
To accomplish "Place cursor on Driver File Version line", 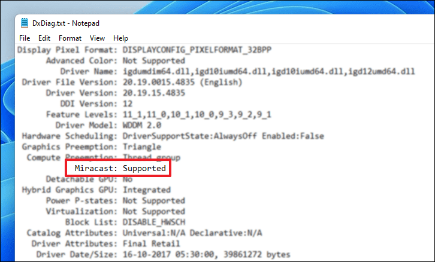I will click(132, 83).
